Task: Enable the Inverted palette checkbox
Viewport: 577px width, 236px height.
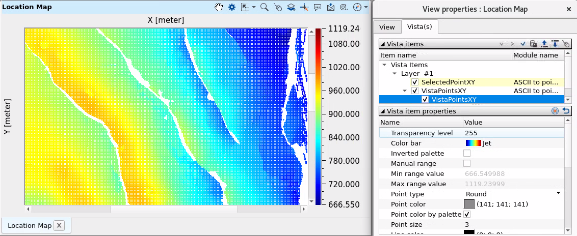Action: [467, 153]
